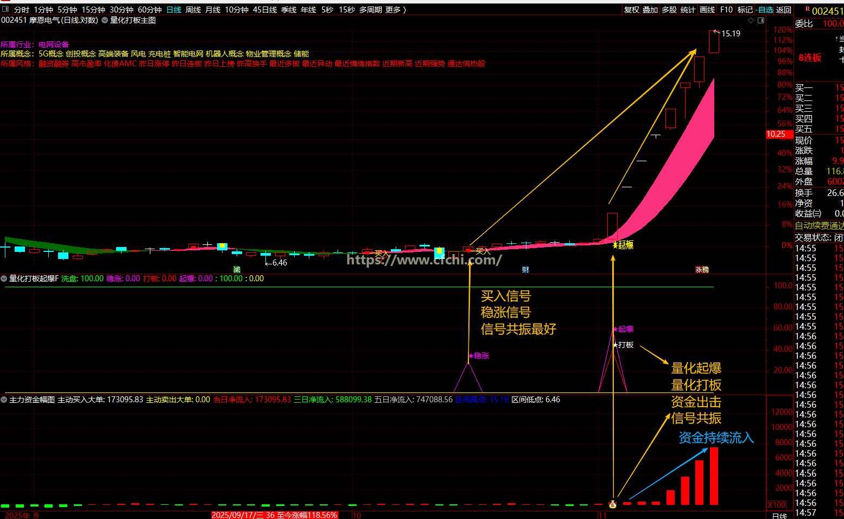The image size is (844, 519).
Task: Select the highlighted 日线 period tab
Action: pyautogui.click(x=174, y=10)
